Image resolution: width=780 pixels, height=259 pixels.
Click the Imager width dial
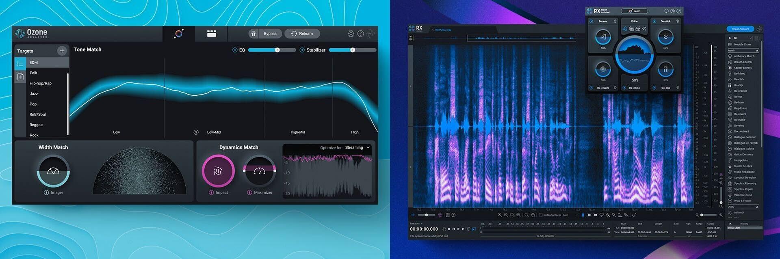tap(53, 172)
